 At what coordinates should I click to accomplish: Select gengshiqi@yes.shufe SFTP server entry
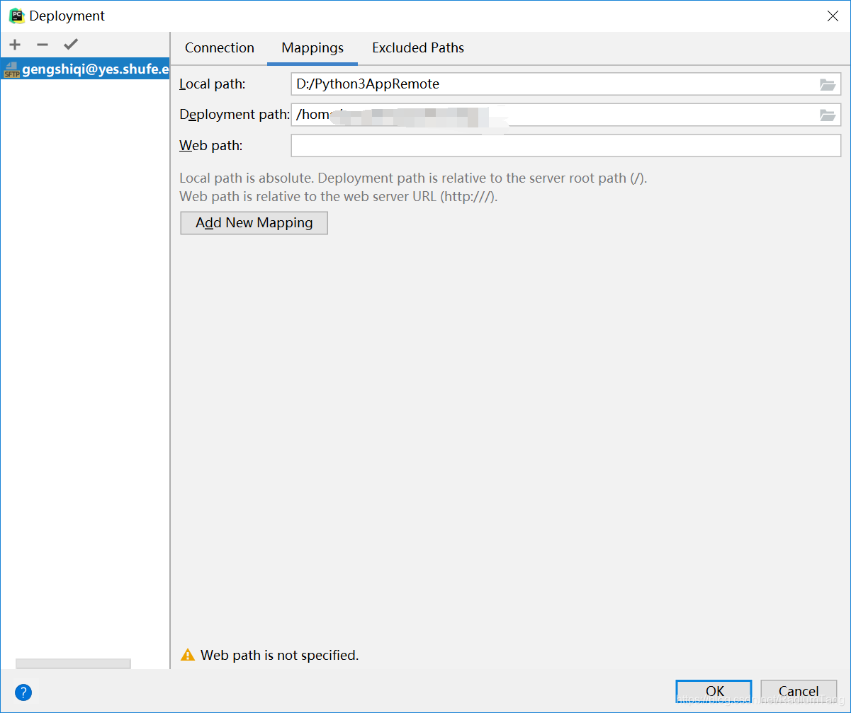coord(85,69)
